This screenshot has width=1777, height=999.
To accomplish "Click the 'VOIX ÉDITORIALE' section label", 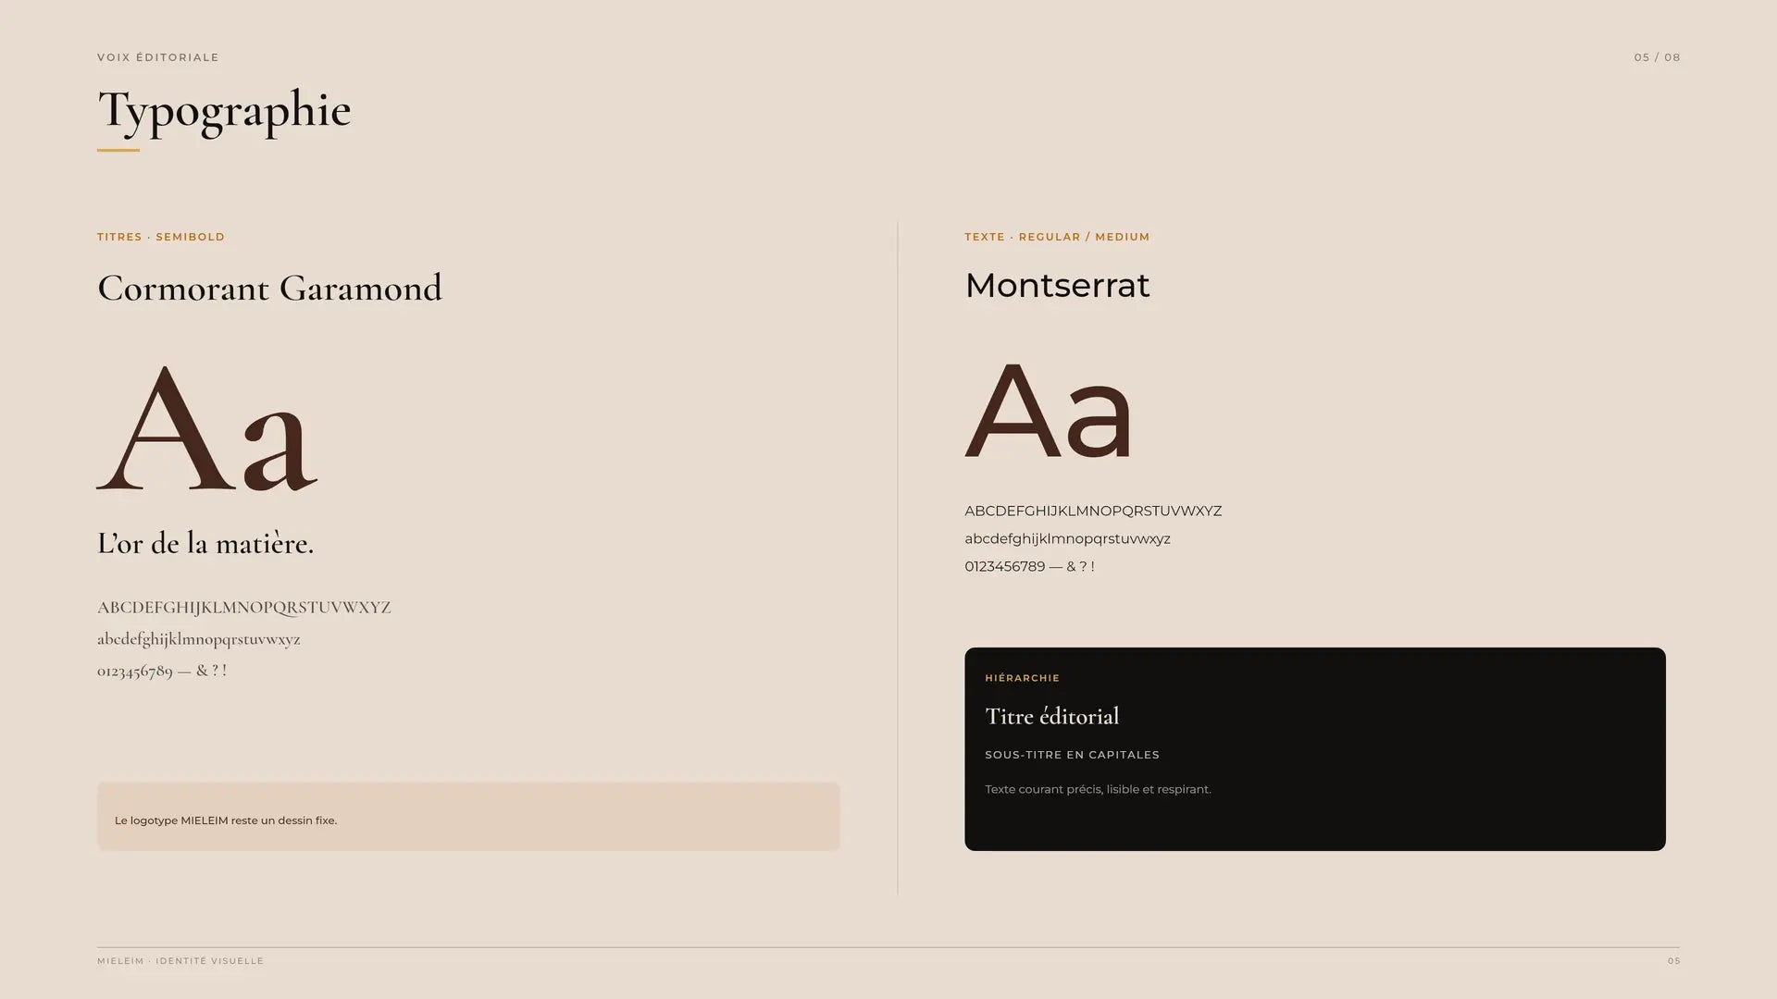I will 158,57.
